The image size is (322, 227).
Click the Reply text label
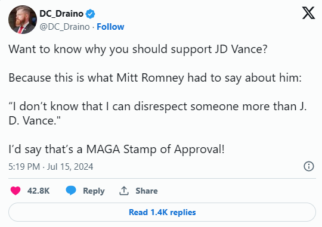[94, 191]
